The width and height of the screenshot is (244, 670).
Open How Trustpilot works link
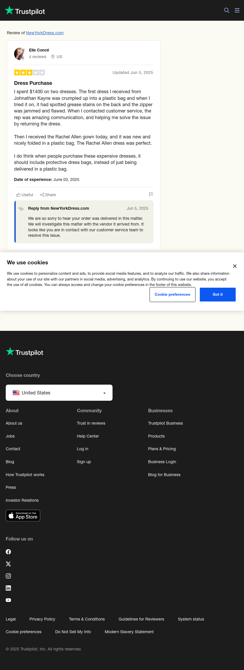[x=25, y=475]
